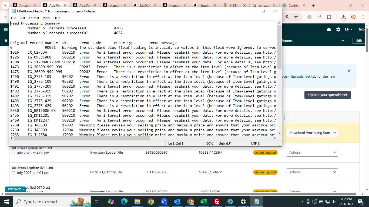Open Actions dropdown for UK Price Update row

[312, 153]
